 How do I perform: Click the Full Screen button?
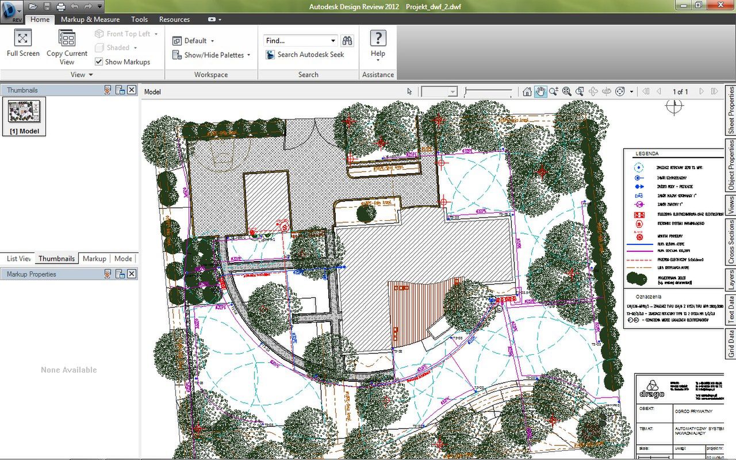pos(23,43)
